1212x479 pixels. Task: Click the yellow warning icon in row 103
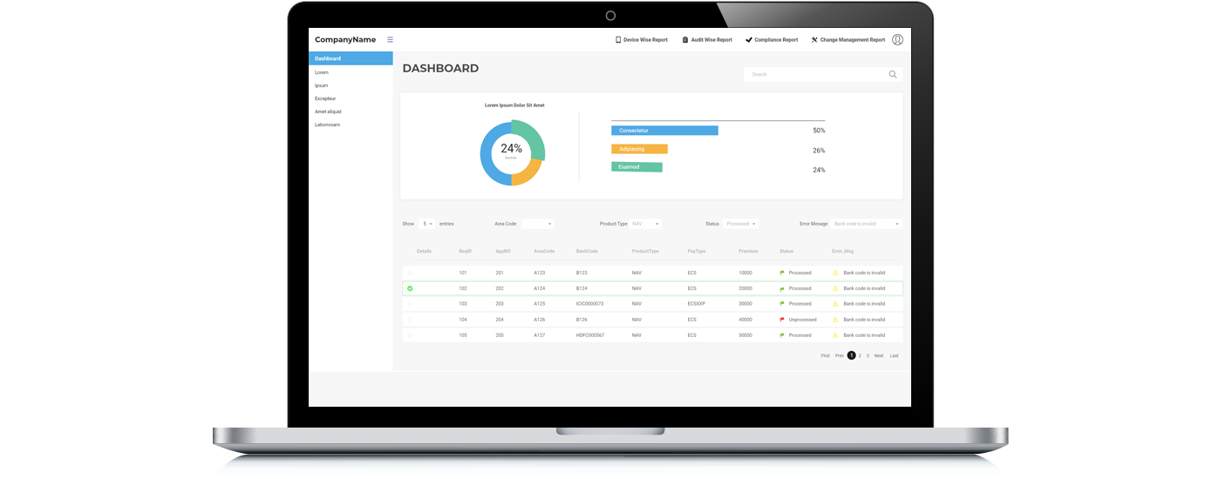835,304
